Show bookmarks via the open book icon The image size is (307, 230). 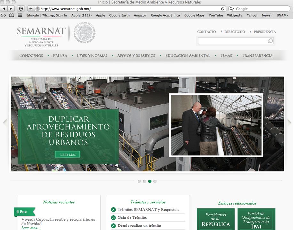tap(12, 15)
